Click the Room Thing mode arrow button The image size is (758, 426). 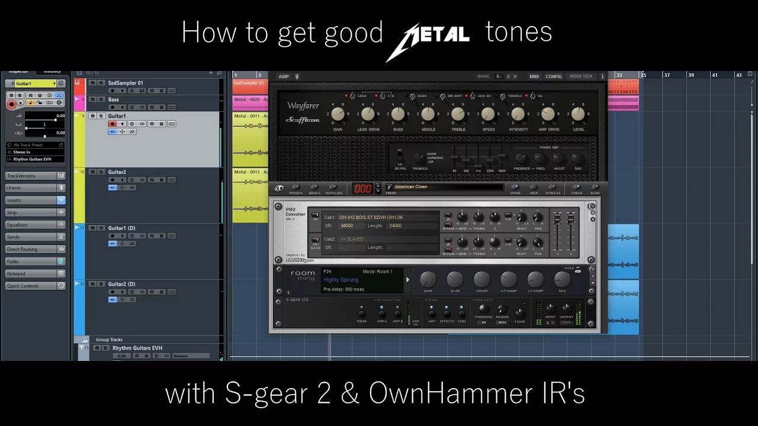coord(407,280)
